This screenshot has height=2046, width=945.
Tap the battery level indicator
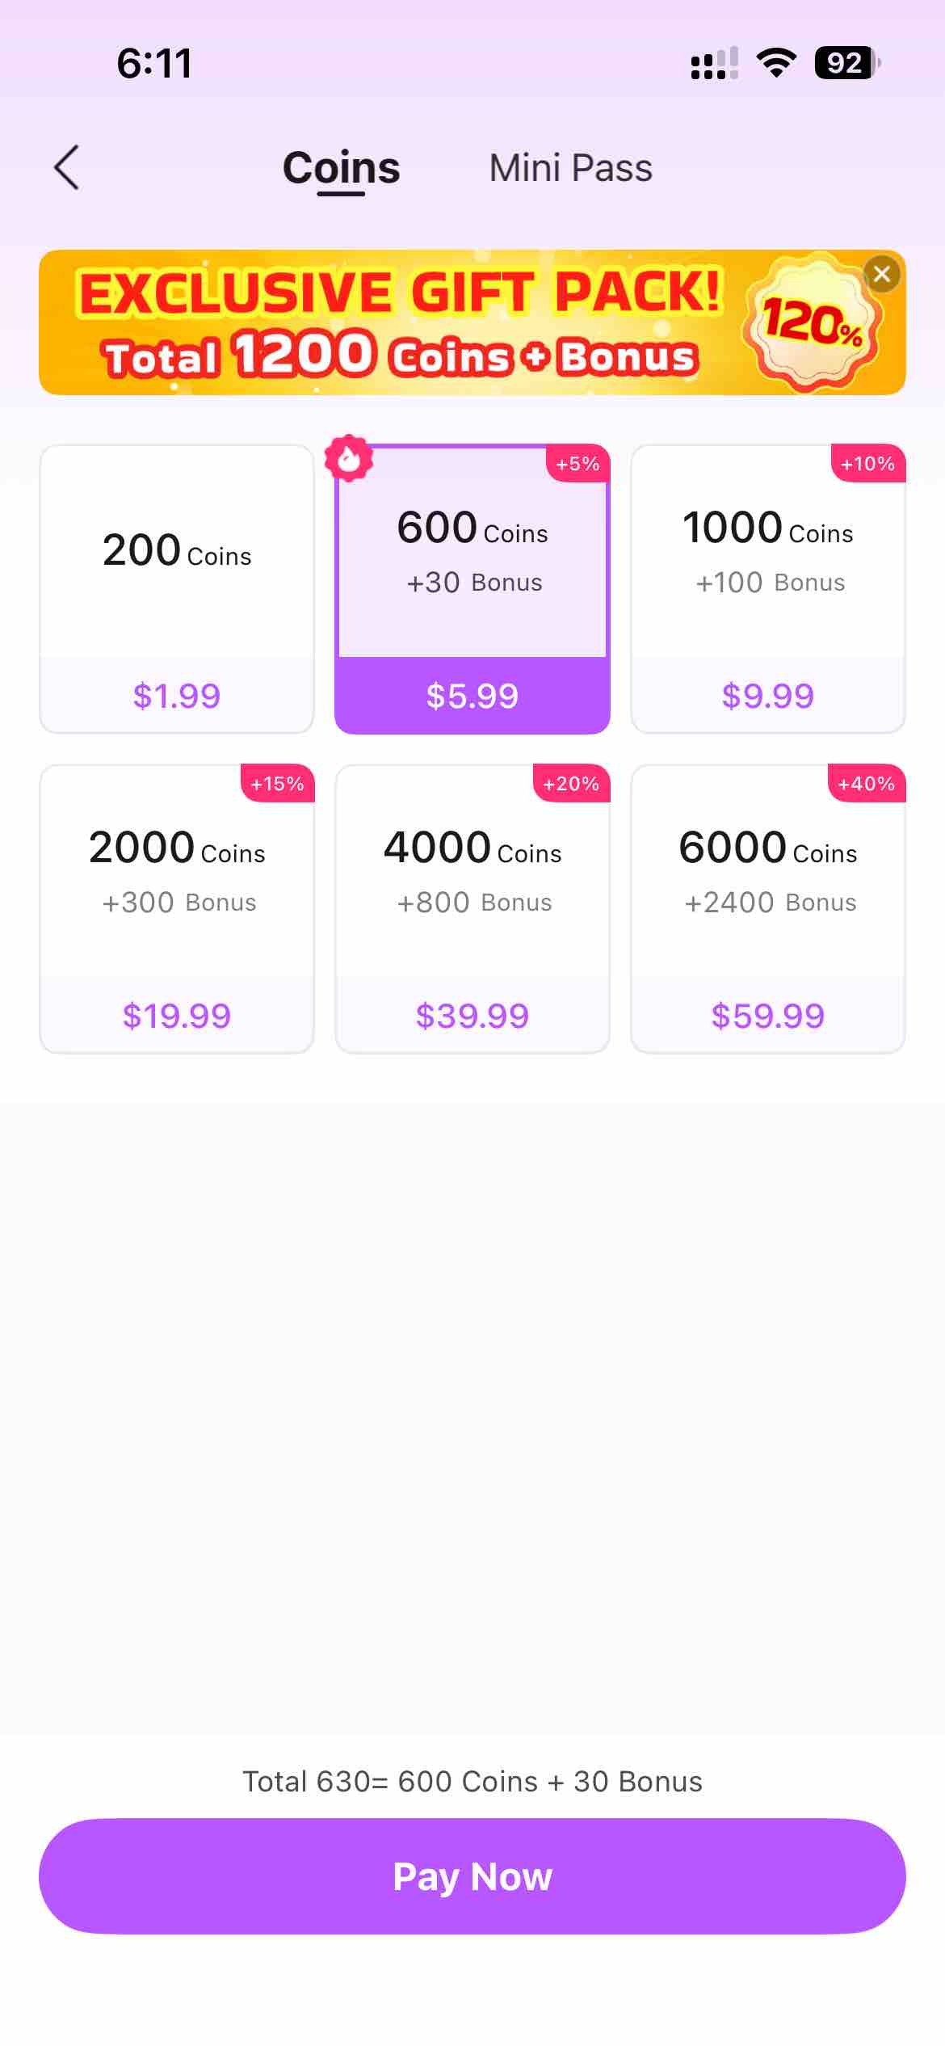click(846, 63)
